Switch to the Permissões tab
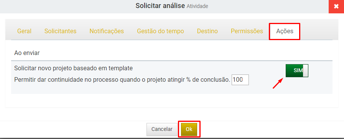 [x=247, y=31]
